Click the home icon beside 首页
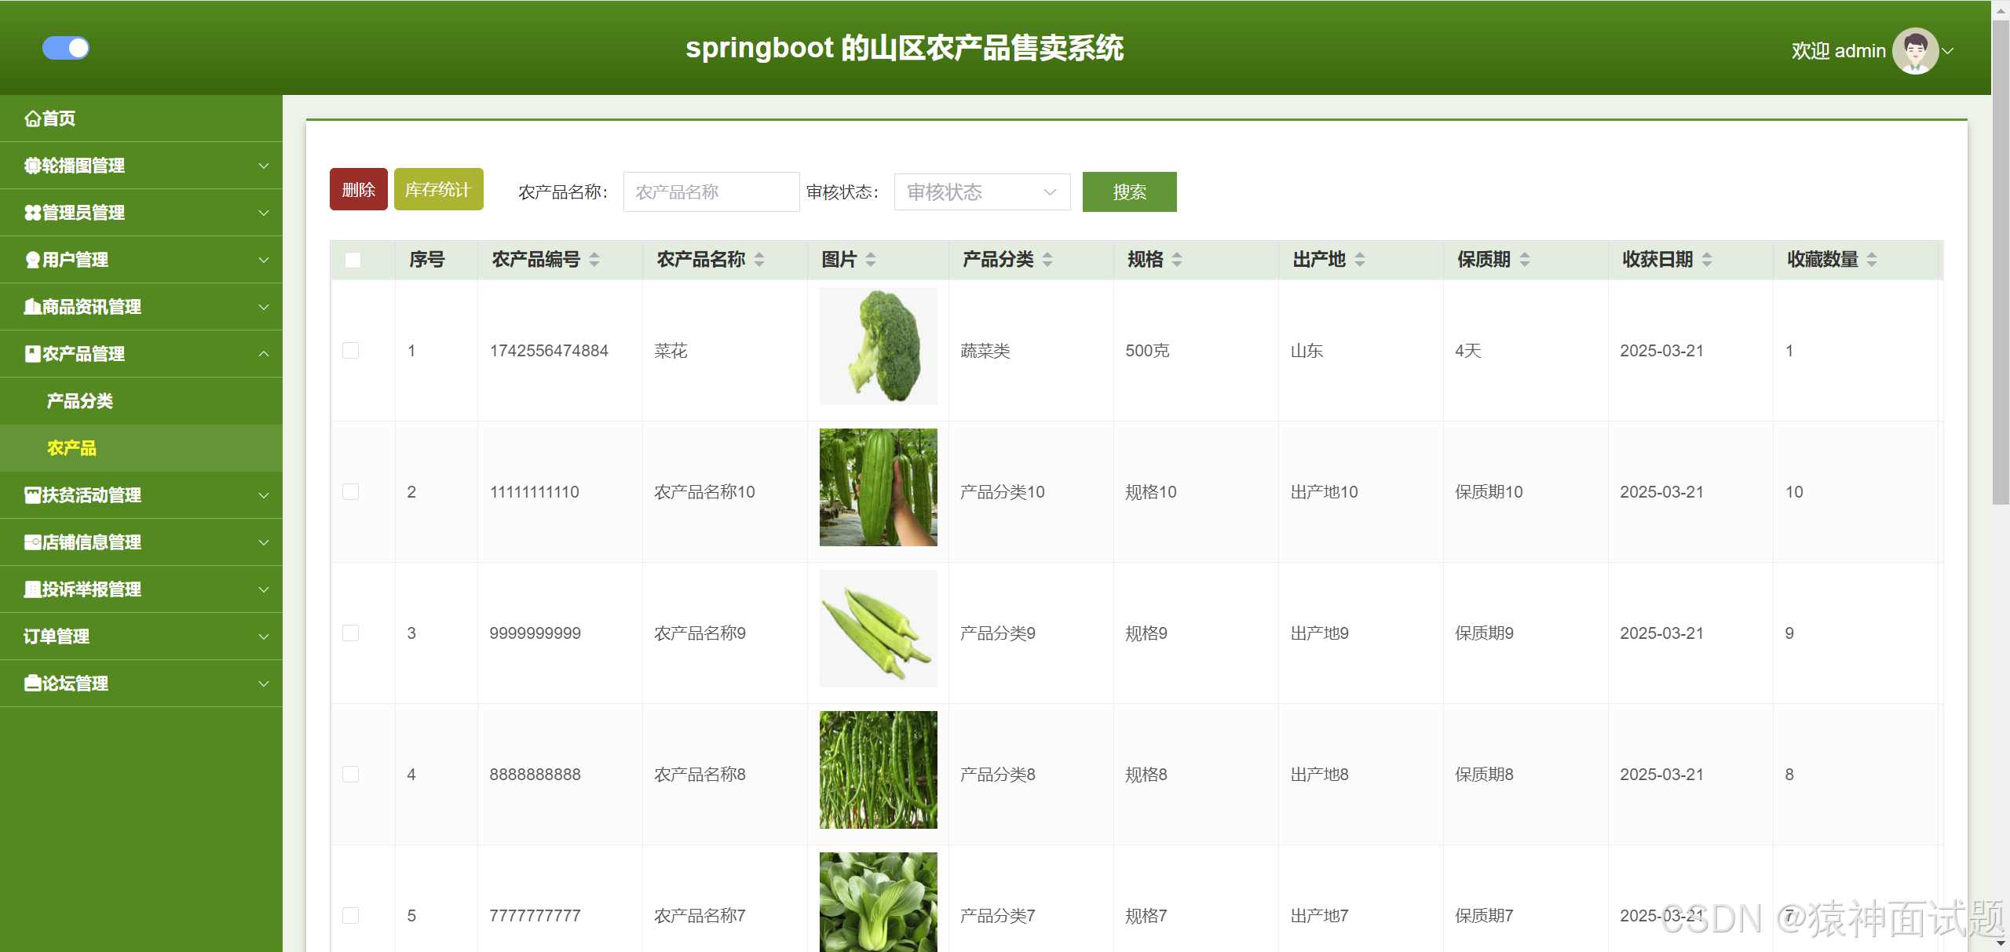2010x952 pixels. tap(32, 119)
